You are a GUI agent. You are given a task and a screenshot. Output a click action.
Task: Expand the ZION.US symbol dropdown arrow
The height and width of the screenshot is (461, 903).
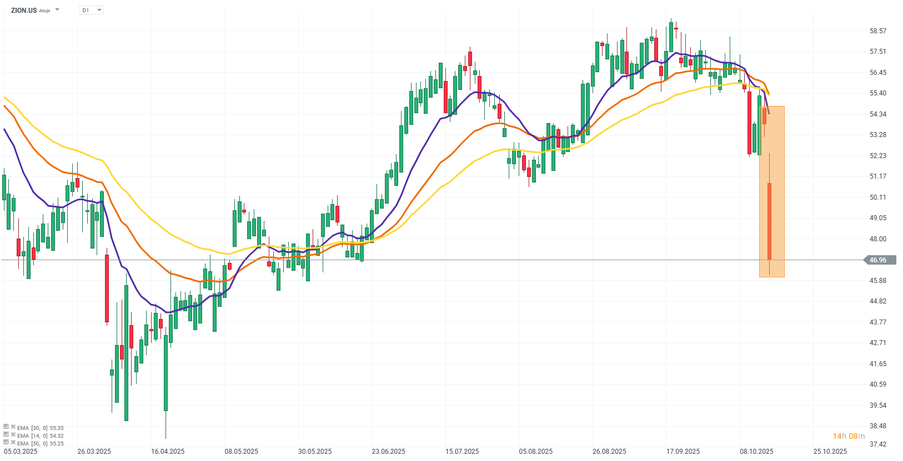point(57,10)
